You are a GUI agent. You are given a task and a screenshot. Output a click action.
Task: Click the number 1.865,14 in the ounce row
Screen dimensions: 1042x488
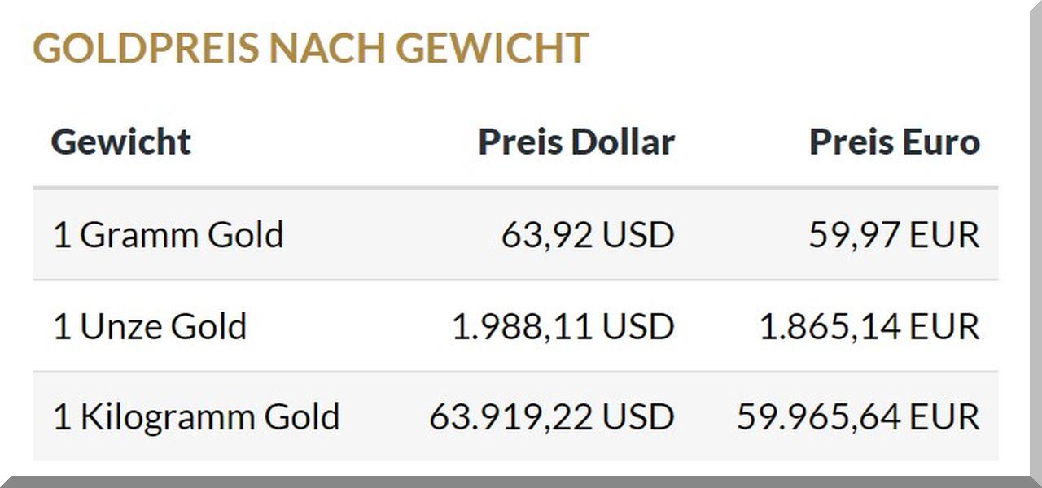830,326
